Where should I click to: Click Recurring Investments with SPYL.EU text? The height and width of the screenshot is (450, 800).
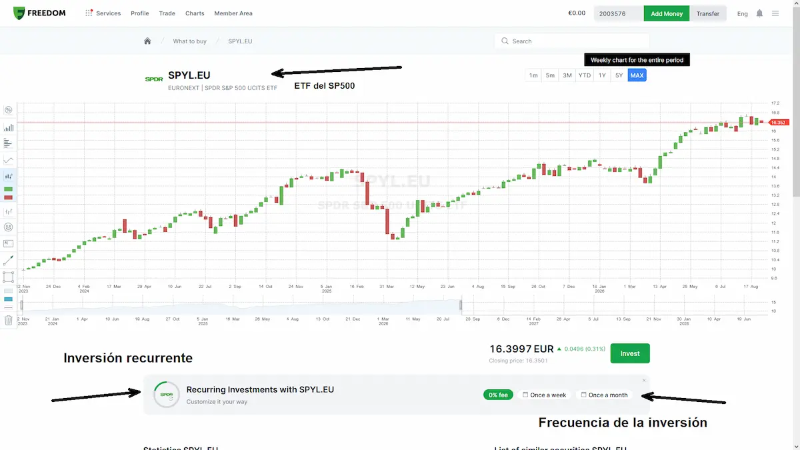pos(260,389)
